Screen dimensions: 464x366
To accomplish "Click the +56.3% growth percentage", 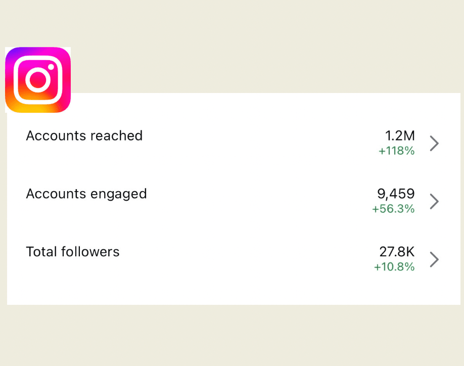I will (x=393, y=209).
